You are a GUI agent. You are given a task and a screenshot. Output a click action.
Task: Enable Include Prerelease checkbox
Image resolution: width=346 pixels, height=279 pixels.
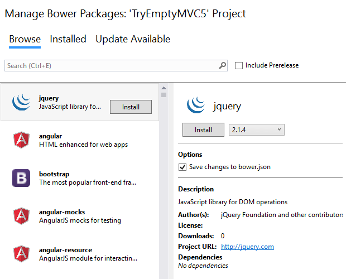click(x=239, y=65)
